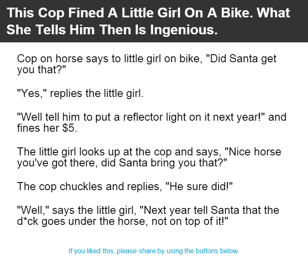Click the headline about the cop fining girl

click(x=148, y=21)
